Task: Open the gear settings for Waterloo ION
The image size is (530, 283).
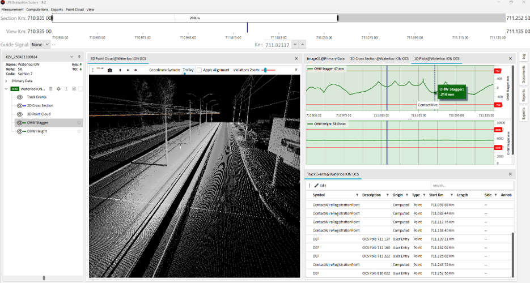Action: (x=58, y=89)
